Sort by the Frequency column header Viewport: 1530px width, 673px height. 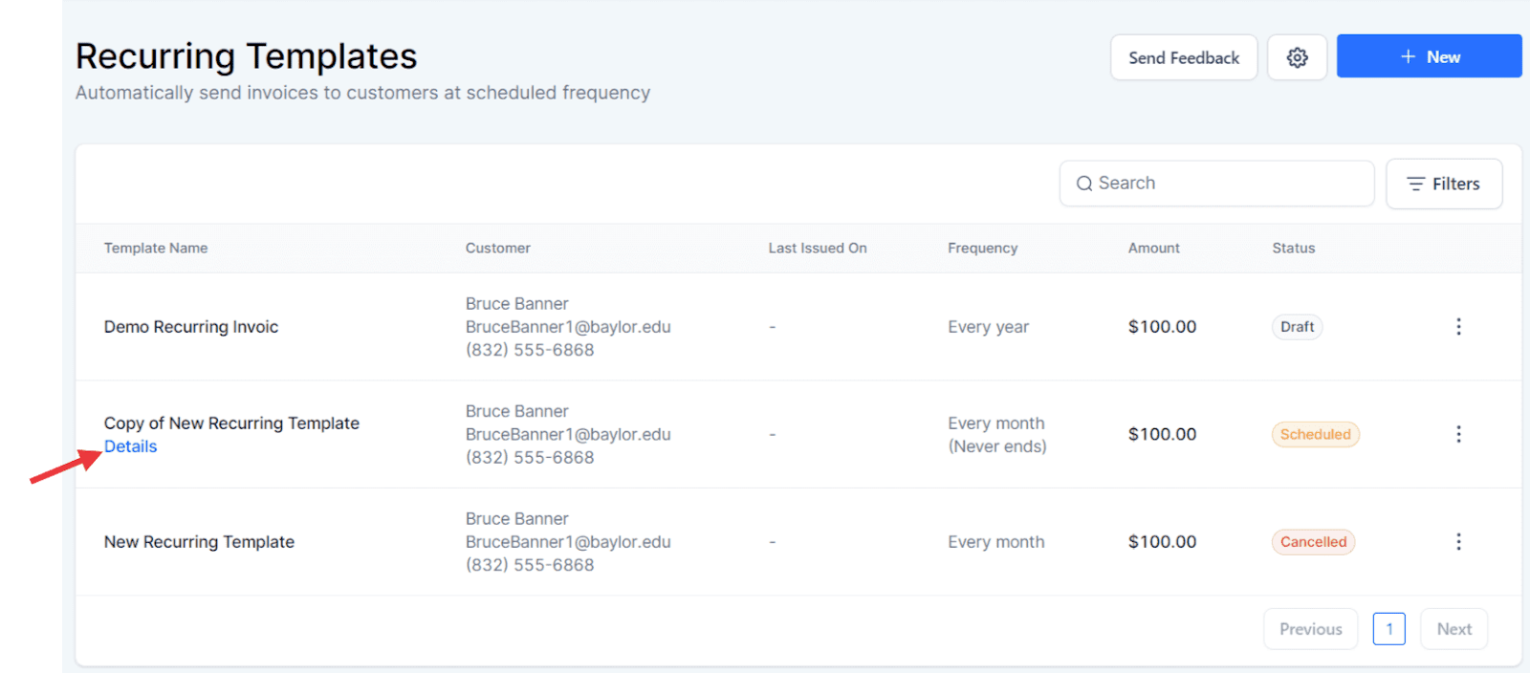(x=981, y=248)
